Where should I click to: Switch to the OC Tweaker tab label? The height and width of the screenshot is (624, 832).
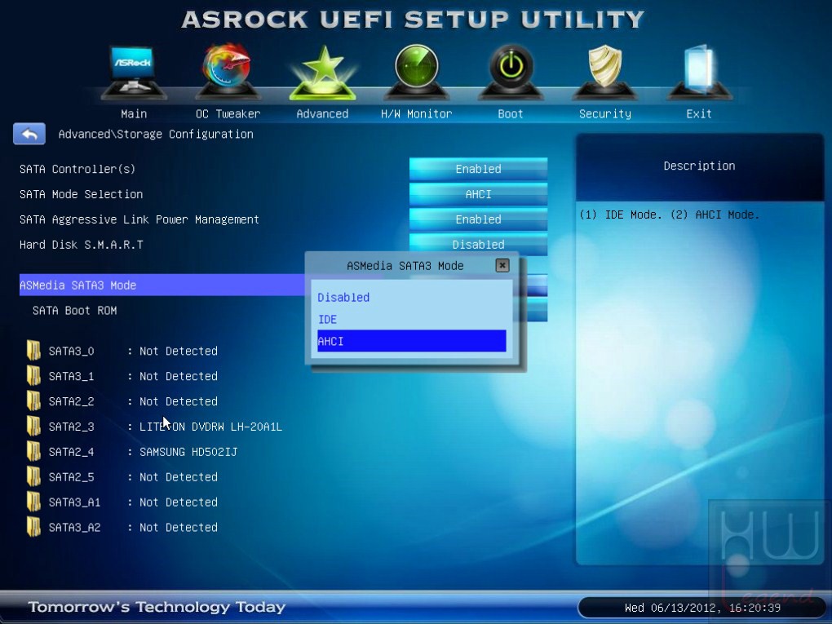click(228, 113)
